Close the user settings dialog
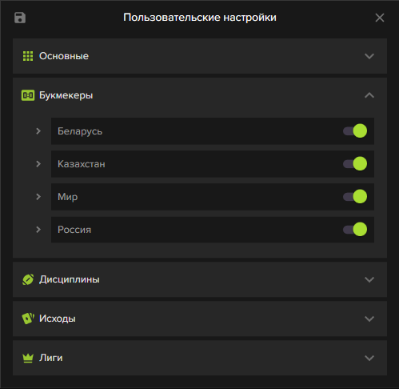Screen dimensions: 399x389 coord(380,18)
